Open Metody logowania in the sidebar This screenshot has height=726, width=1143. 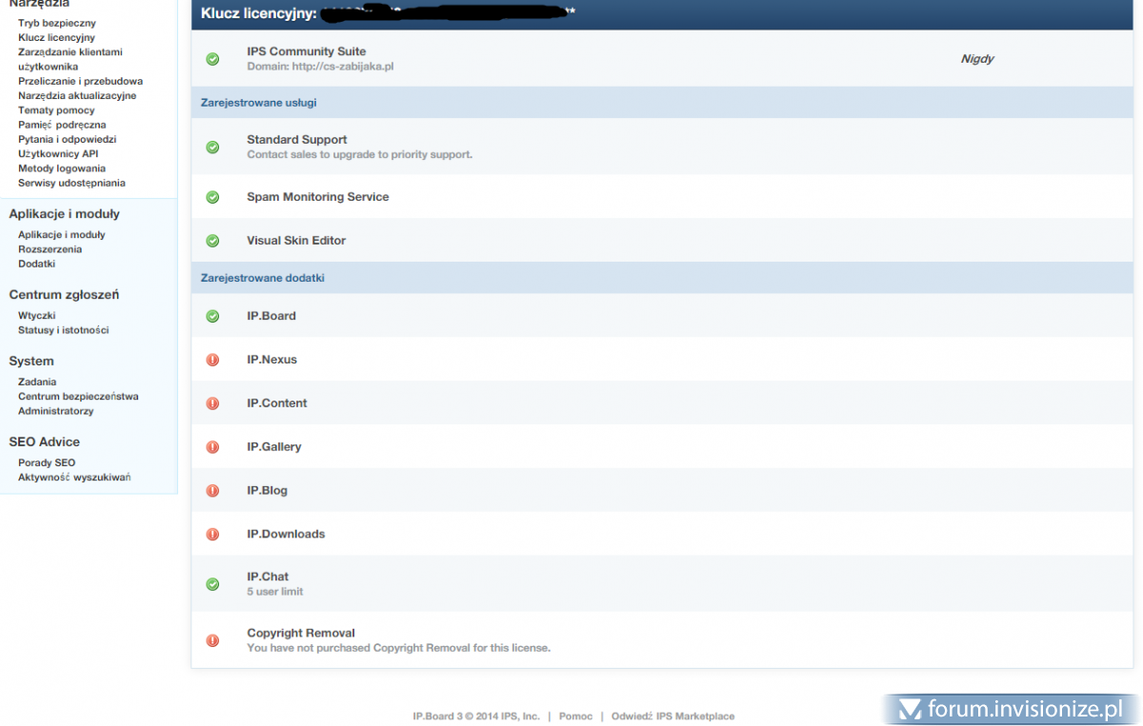pos(62,168)
